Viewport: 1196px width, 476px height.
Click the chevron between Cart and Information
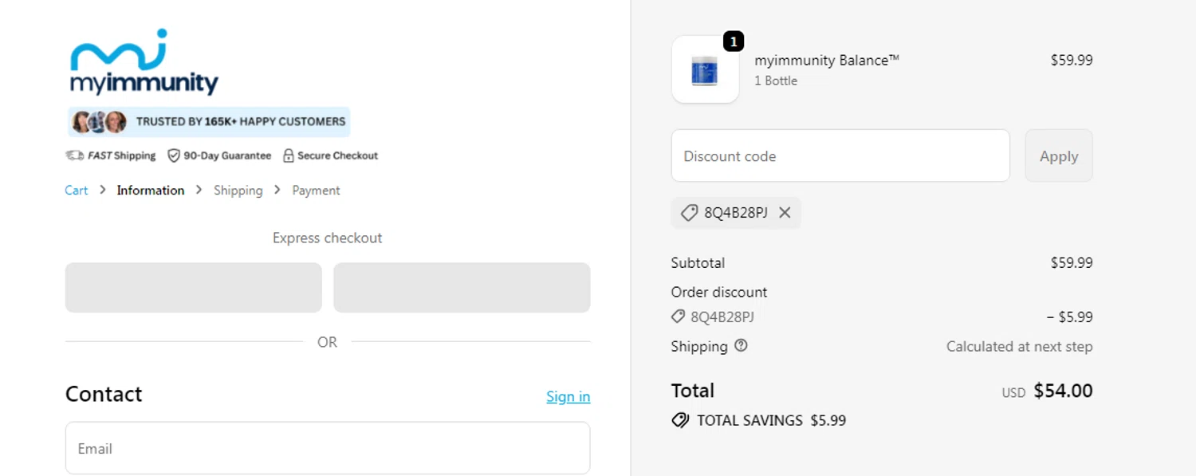(103, 190)
